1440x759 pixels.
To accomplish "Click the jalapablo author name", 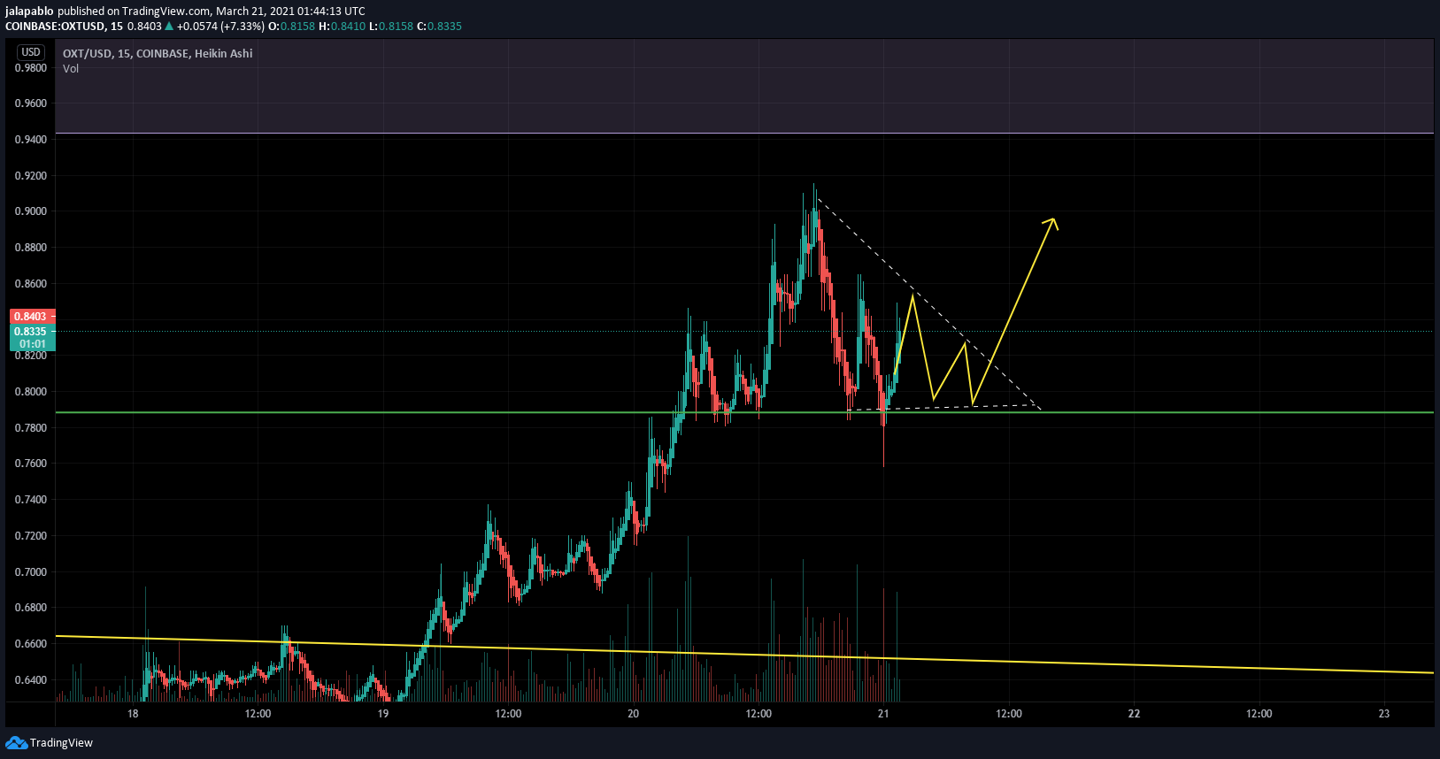I will [29, 11].
